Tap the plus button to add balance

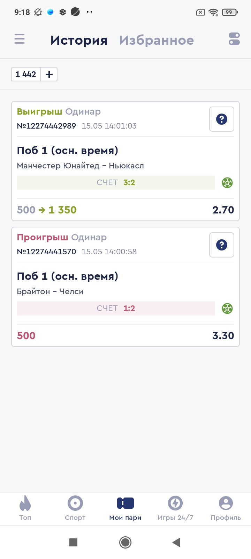click(x=49, y=74)
